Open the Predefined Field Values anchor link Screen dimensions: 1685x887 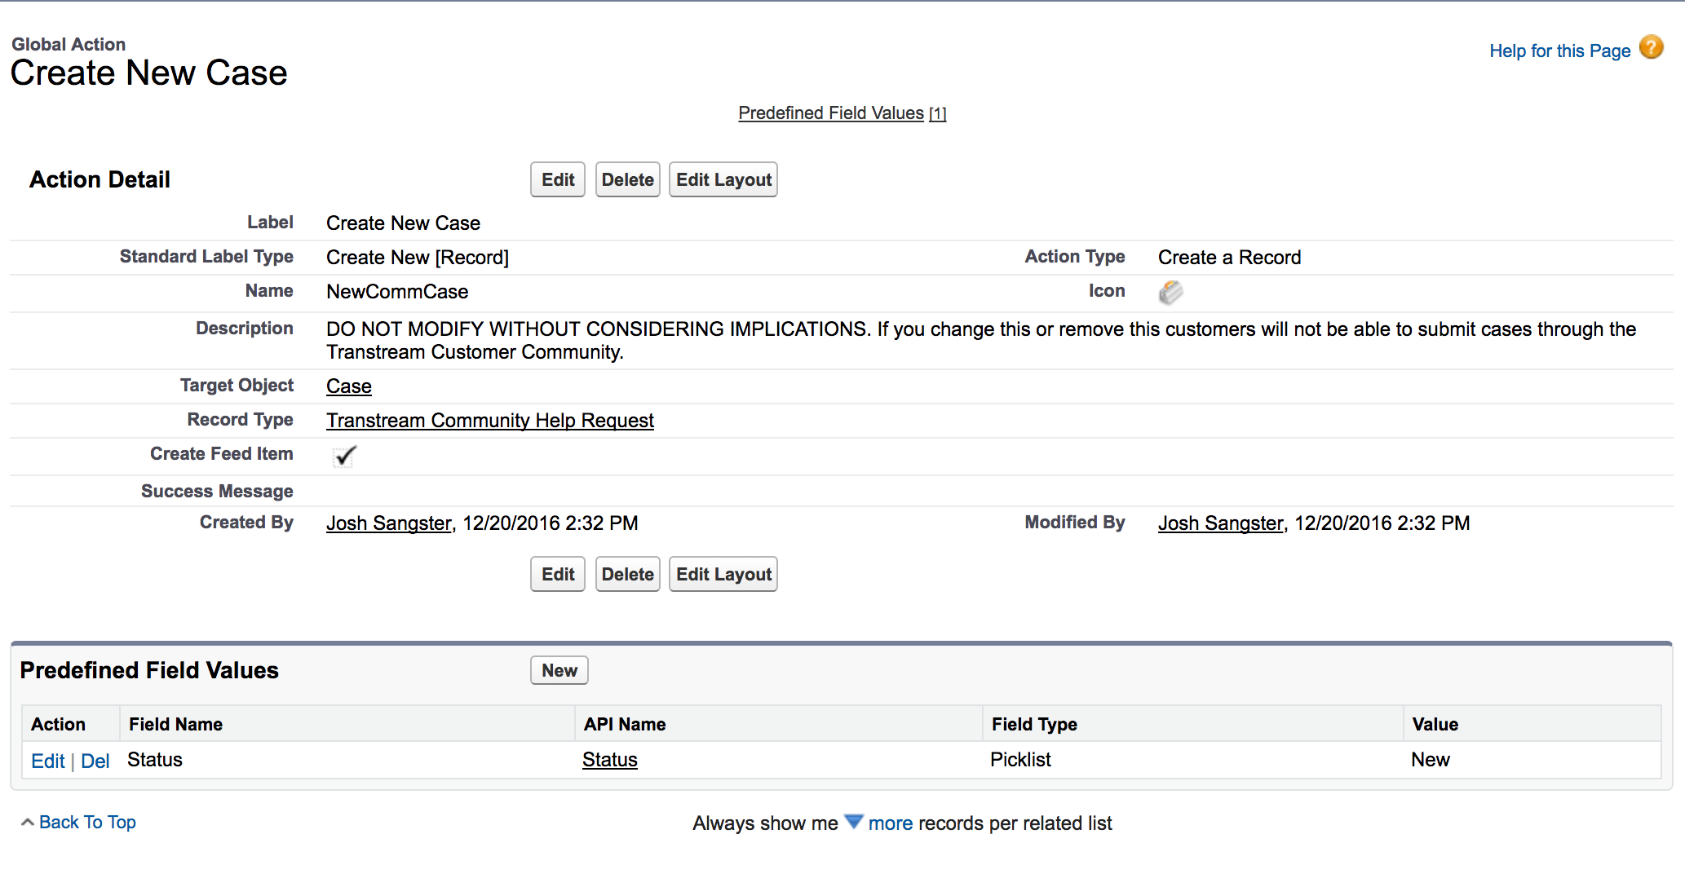(830, 113)
